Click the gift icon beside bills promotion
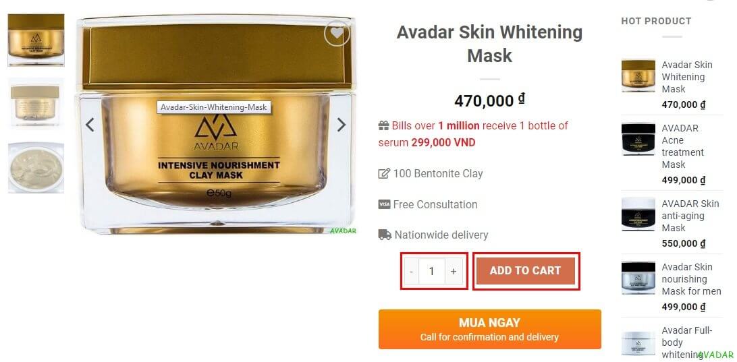This screenshot has height=362, width=737. pos(383,126)
